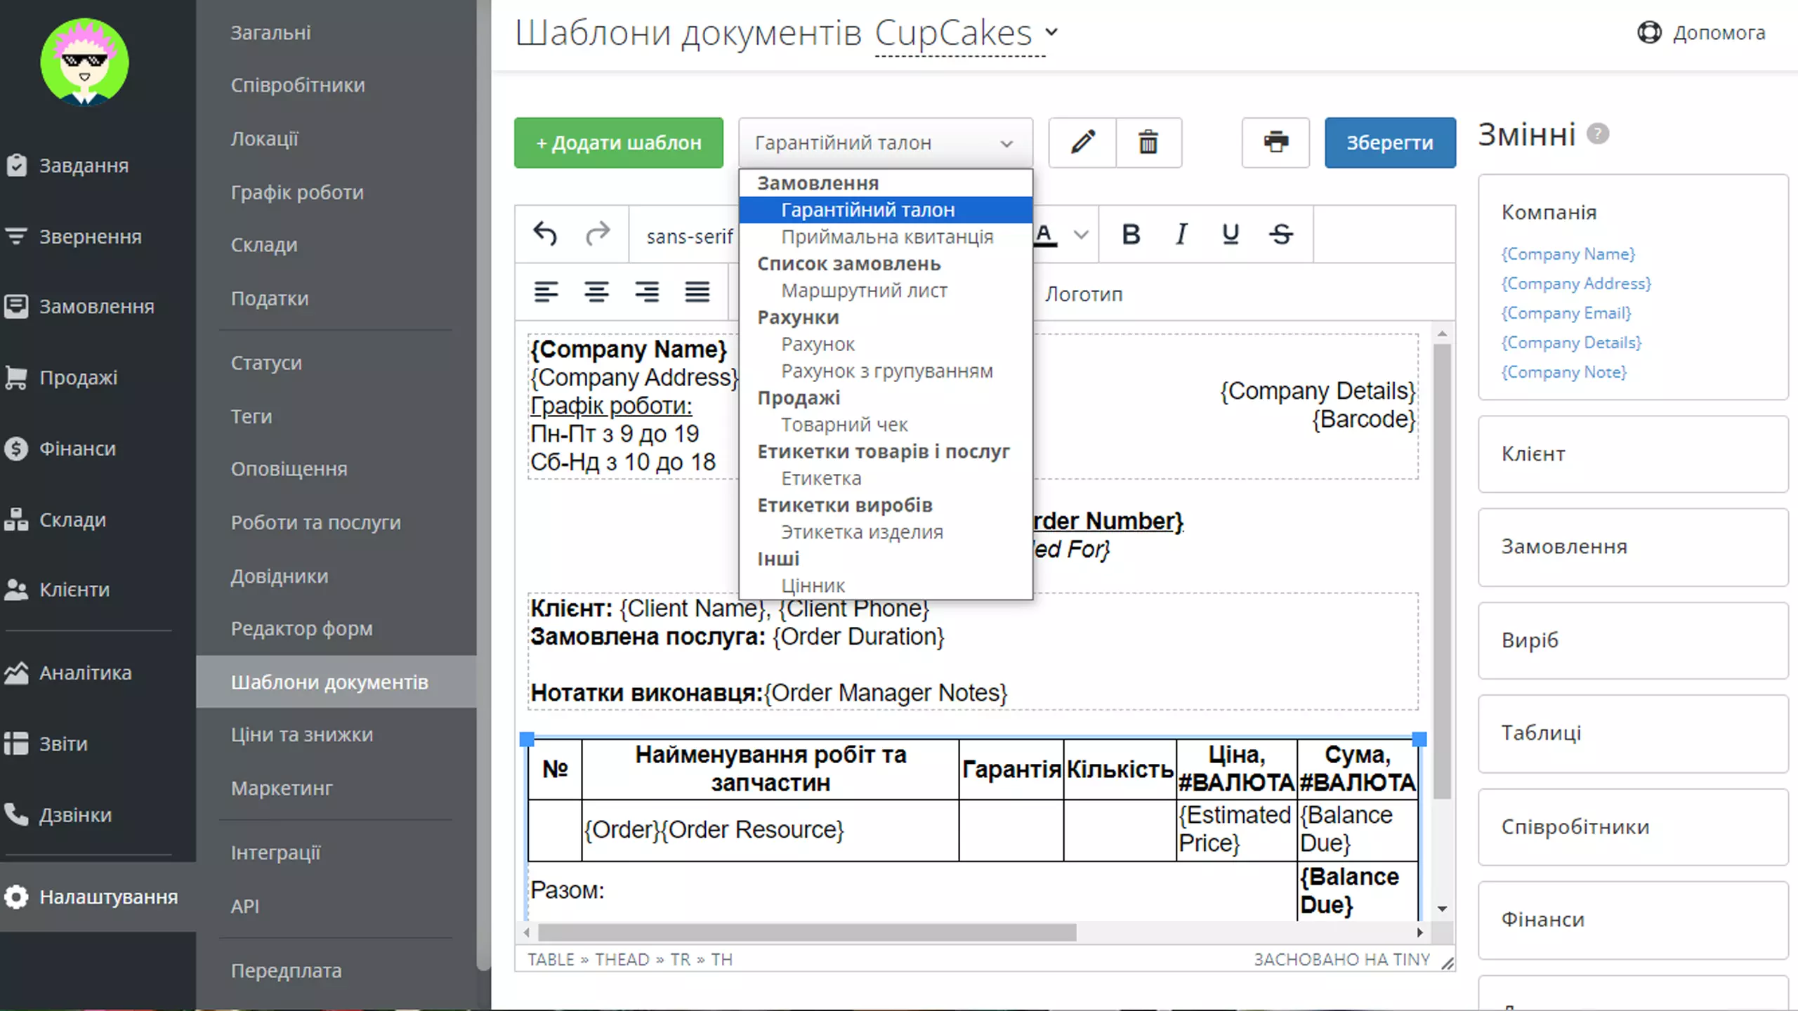This screenshot has width=1798, height=1011.
Task: Select Товарний чек in the dropdown list
Action: click(886, 425)
